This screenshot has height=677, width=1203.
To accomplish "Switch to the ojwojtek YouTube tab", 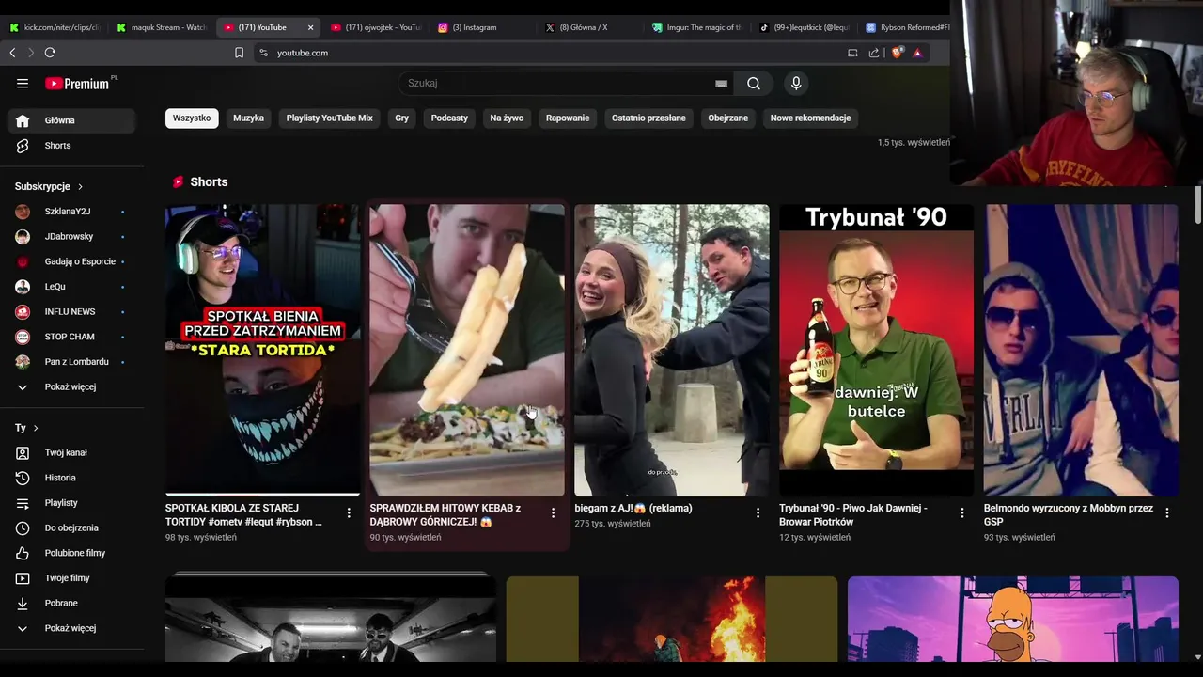I will click(x=376, y=27).
